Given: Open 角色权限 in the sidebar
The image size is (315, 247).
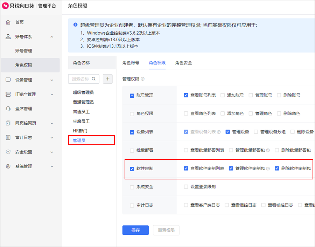Looking at the screenshot, I should pyautogui.click(x=30, y=65).
